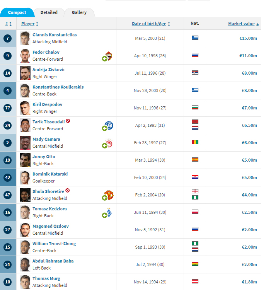Image resolution: width=261 pixels, height=290 pixels.
Task: Click Dynamo Kyiv crest beside Tomasz Kedziora
Action: [x=109, y=212]
